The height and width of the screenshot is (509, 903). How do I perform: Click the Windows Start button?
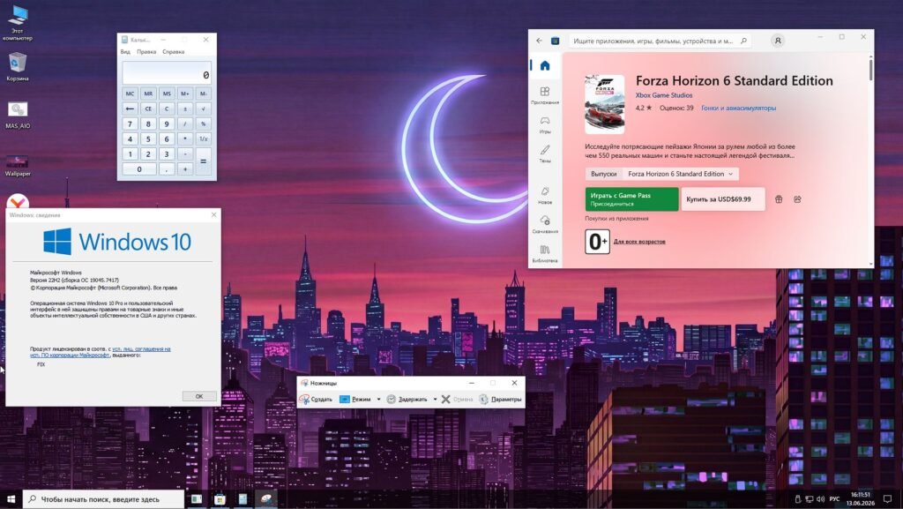(x=11, y=499)
